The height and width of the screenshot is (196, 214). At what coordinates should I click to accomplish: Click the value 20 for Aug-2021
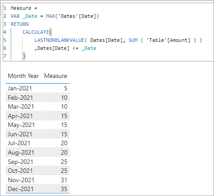[64, 152]
